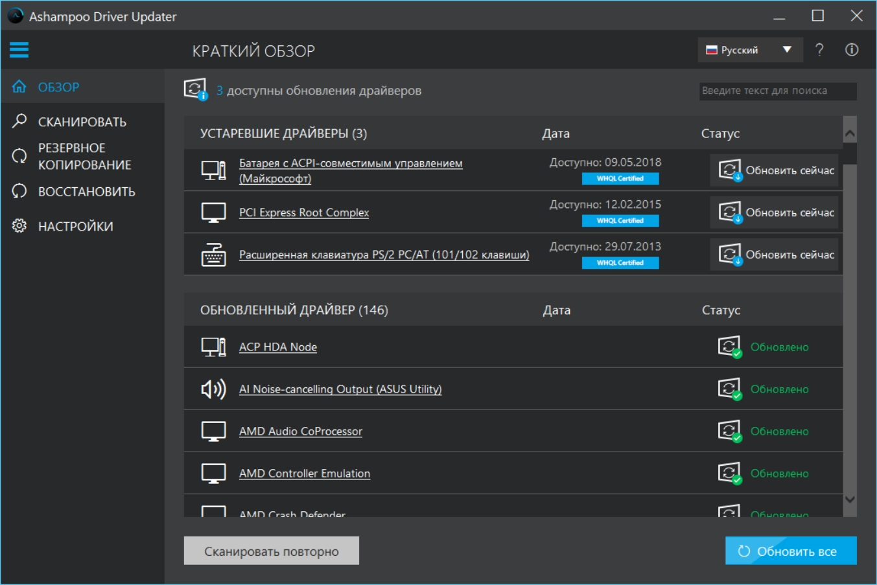Click the updated status icon for ACP HDA Node
This screenshot has height=585, width=877.
click(x=729, y=347)
